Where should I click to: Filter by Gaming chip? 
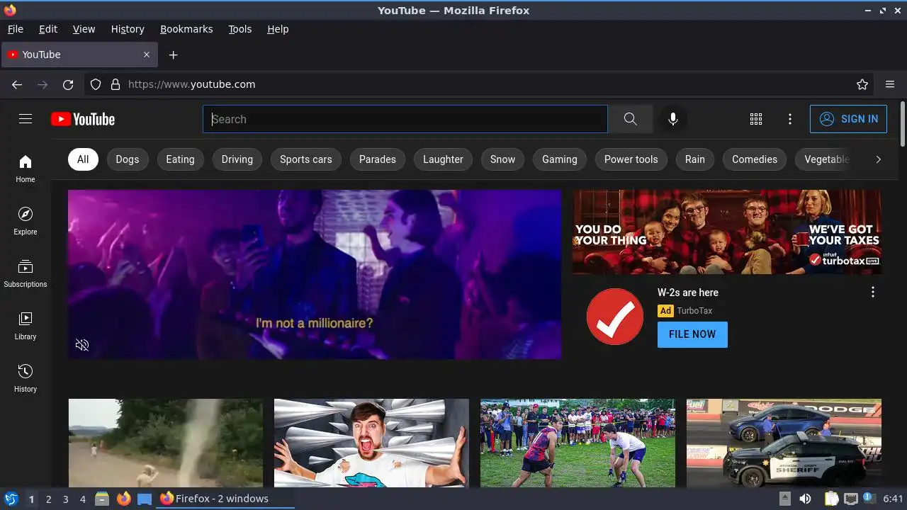[560, 159]
